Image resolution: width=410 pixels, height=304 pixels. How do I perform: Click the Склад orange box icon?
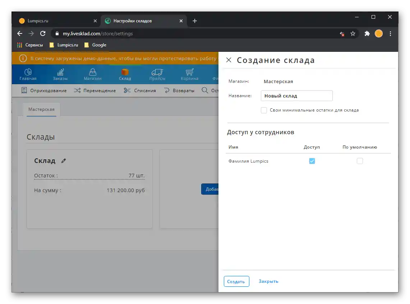pyautogui.click(x=125, y=72)
